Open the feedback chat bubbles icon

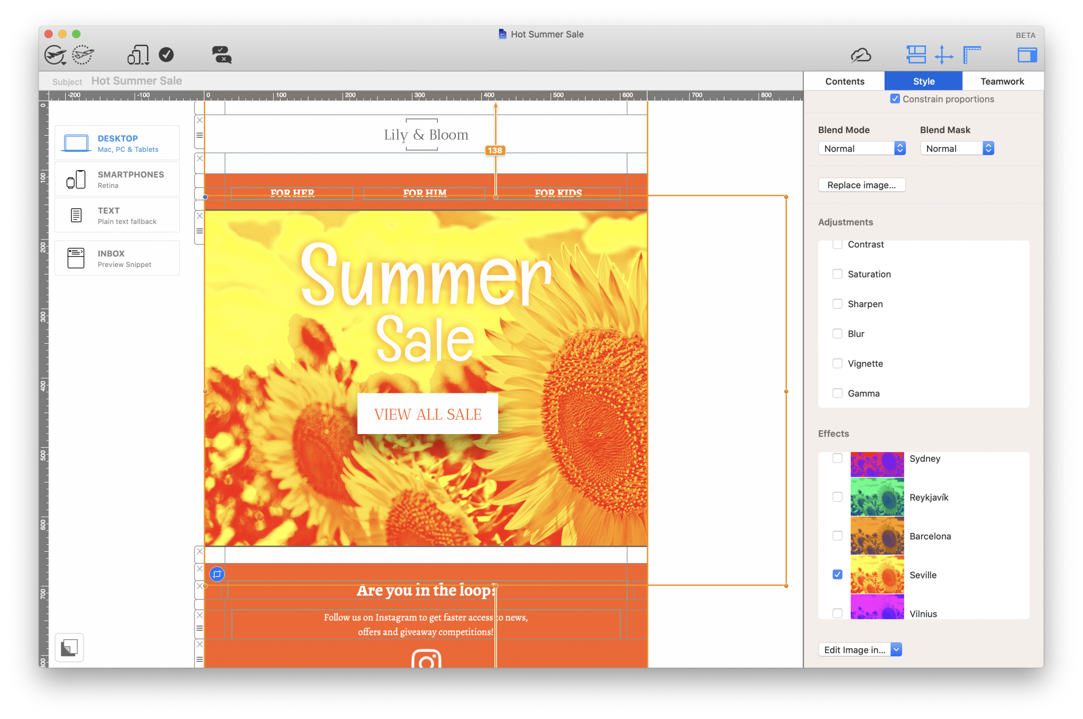point(222,54)
